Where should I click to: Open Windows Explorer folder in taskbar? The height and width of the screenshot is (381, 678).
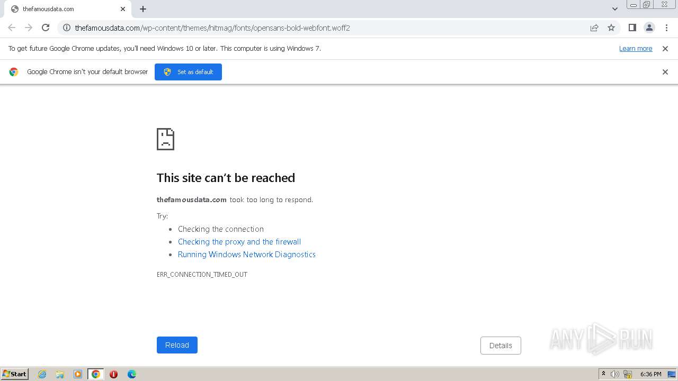click(60, 374)
